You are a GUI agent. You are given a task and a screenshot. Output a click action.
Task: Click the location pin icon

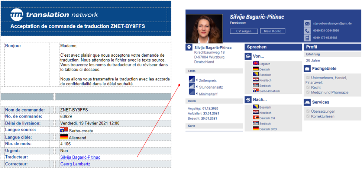click(x=189, y=47)
